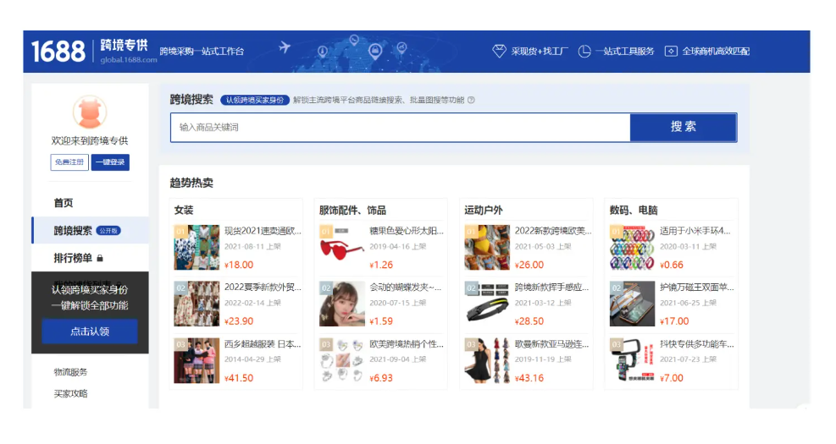Open 首页 in the left sidebar
Viewport: 836px width, 444px height.
(x=64, y=203)
